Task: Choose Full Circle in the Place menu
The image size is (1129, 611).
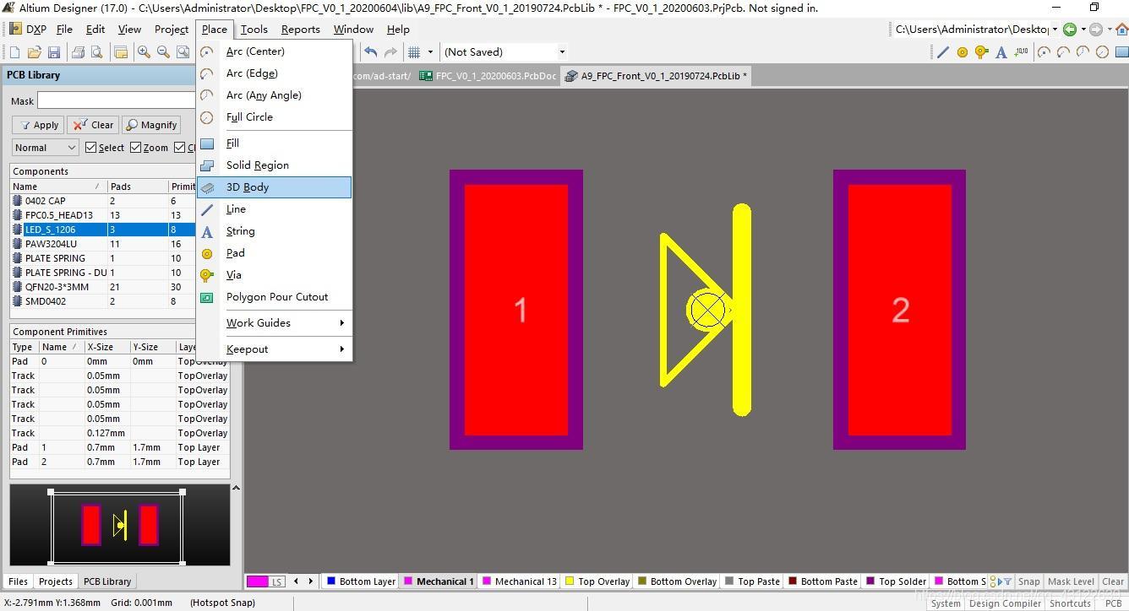Action: (x=275, y=117)
